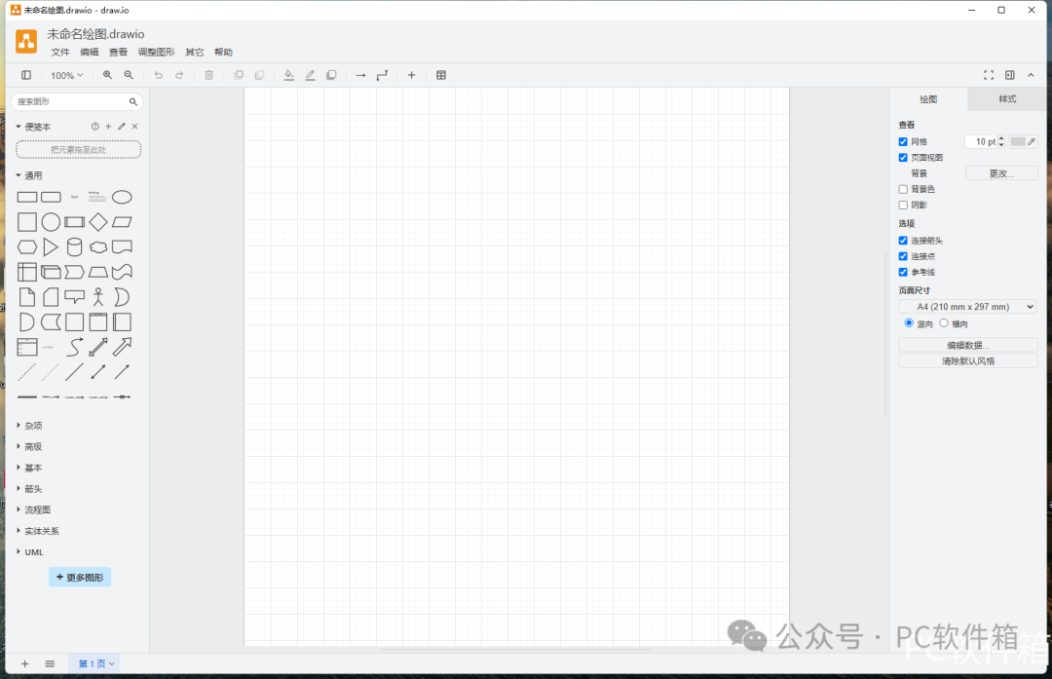Viewport: 1052px width, 679px height.
Task: Click the waypoints connector style icon
Action: coord(382,75)
